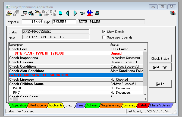This screenshot has height=117, width=182.
Task: Enable the Supervisor Override checkbox
Action: pos(104,37)
